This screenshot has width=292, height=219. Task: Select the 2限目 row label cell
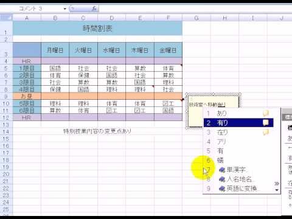(27, 75)
